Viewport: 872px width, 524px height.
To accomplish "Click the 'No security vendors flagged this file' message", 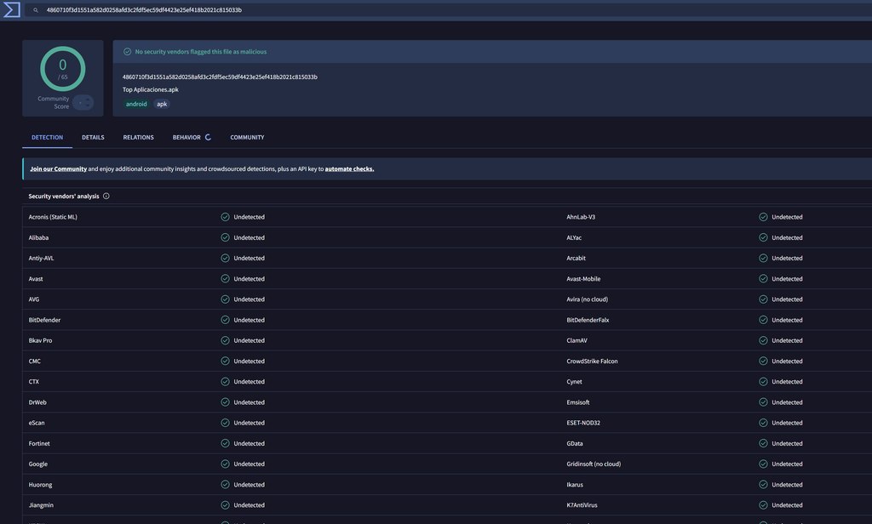I will [201, 52].
